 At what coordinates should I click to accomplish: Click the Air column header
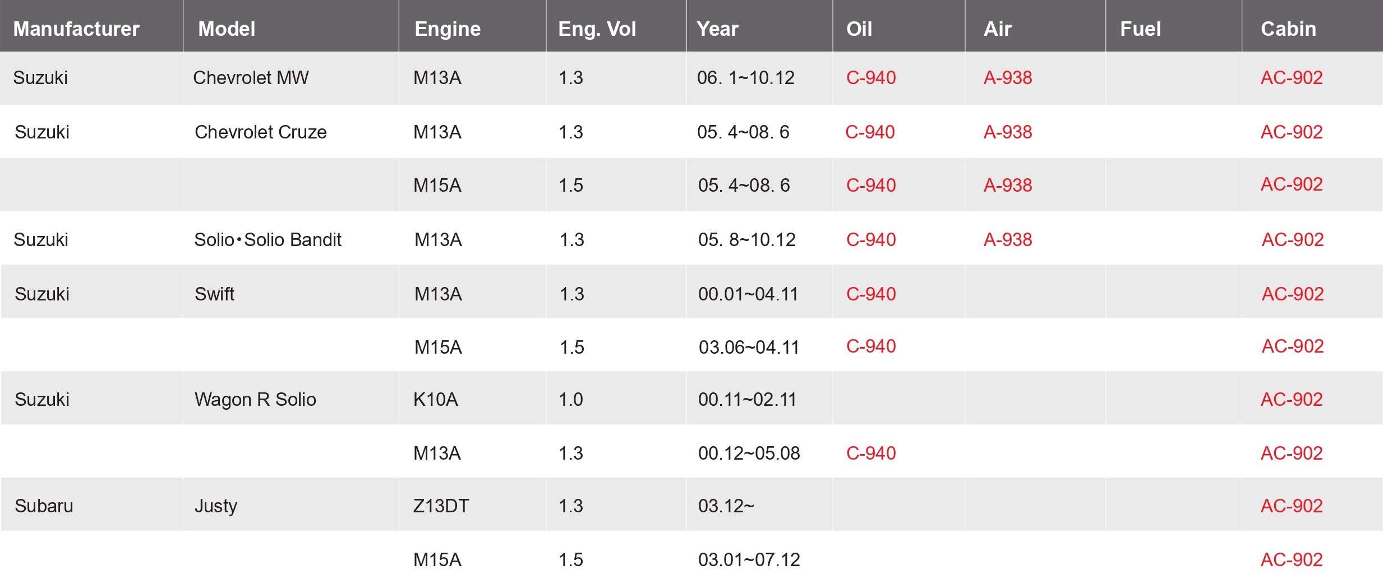point(998,29)
